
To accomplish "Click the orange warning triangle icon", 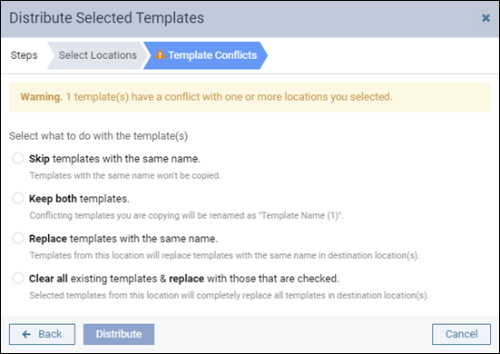I will pyautogui.click(x=160, y=54).
